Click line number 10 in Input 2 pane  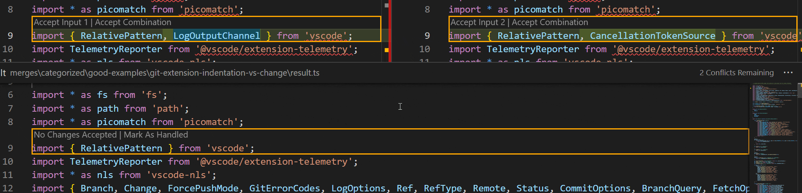pos(424,49)
